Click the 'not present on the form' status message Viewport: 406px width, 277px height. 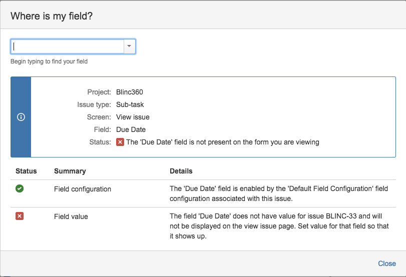point(223,142)
